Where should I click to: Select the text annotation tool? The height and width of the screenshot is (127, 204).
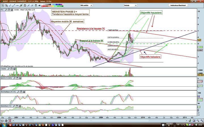(25, 5)
